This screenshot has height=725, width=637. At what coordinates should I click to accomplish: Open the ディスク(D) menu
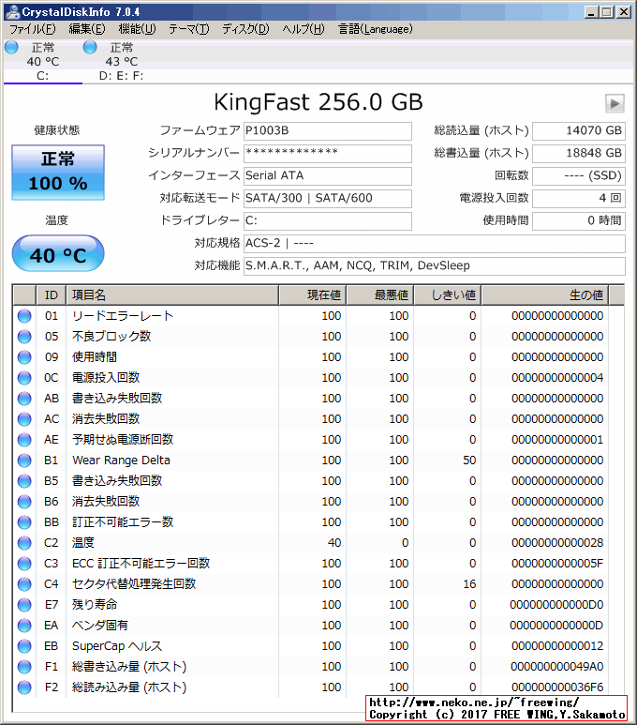point(245,29)
